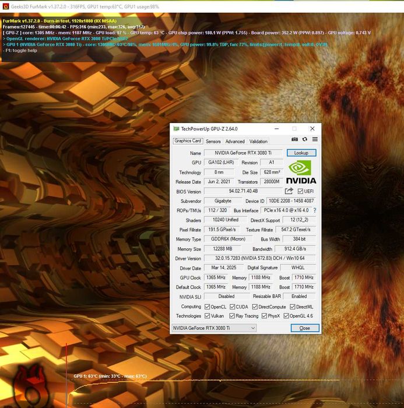Click the FurMark GPU 1 temperature graph label
The height and width of the screenshot is (408, 404).
pos(110,376)
